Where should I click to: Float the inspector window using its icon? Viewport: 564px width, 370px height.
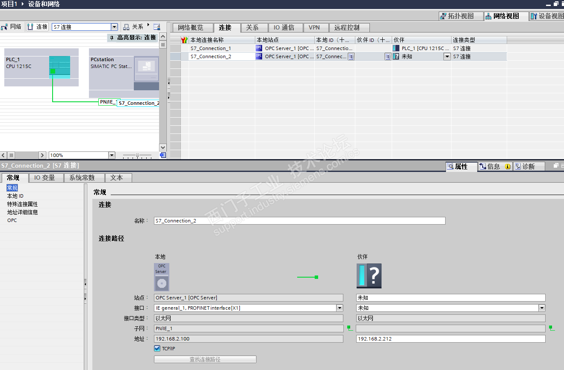pyautogui.click(x=556, y=166)
